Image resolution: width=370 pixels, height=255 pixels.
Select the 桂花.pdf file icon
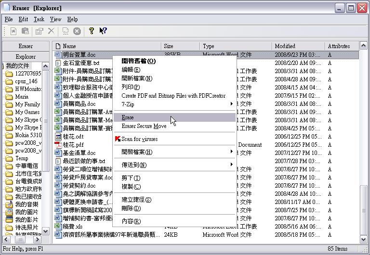tap(58, 144)
